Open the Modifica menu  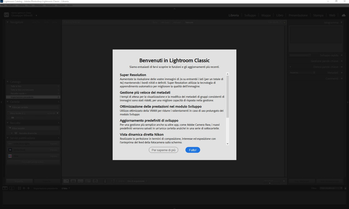[x=11, y=5]
